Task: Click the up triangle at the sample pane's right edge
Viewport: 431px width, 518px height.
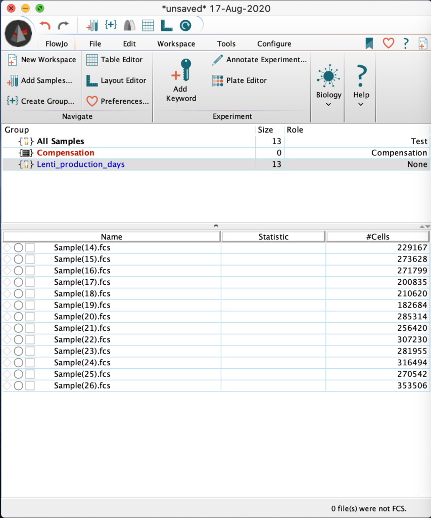Action: [x=422, y=227]
